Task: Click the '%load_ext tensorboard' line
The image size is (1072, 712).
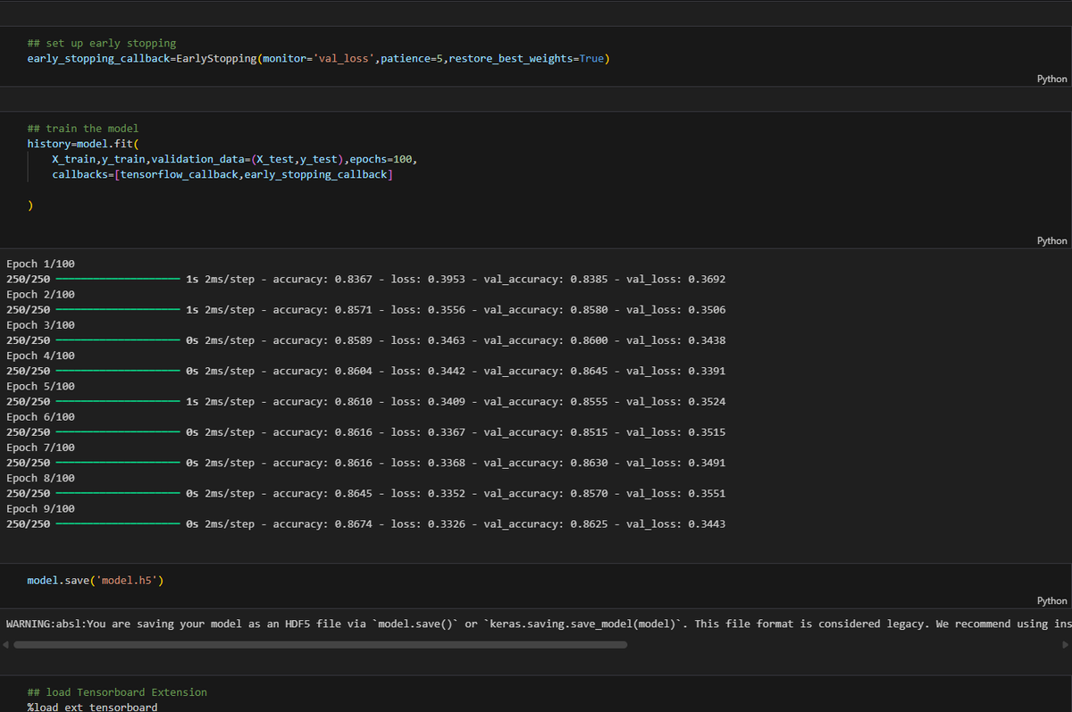Action: click(92, 708)
